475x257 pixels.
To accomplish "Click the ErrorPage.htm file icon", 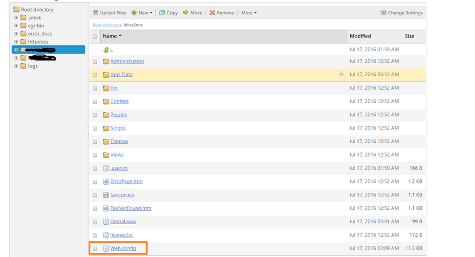I will point(106,182).
